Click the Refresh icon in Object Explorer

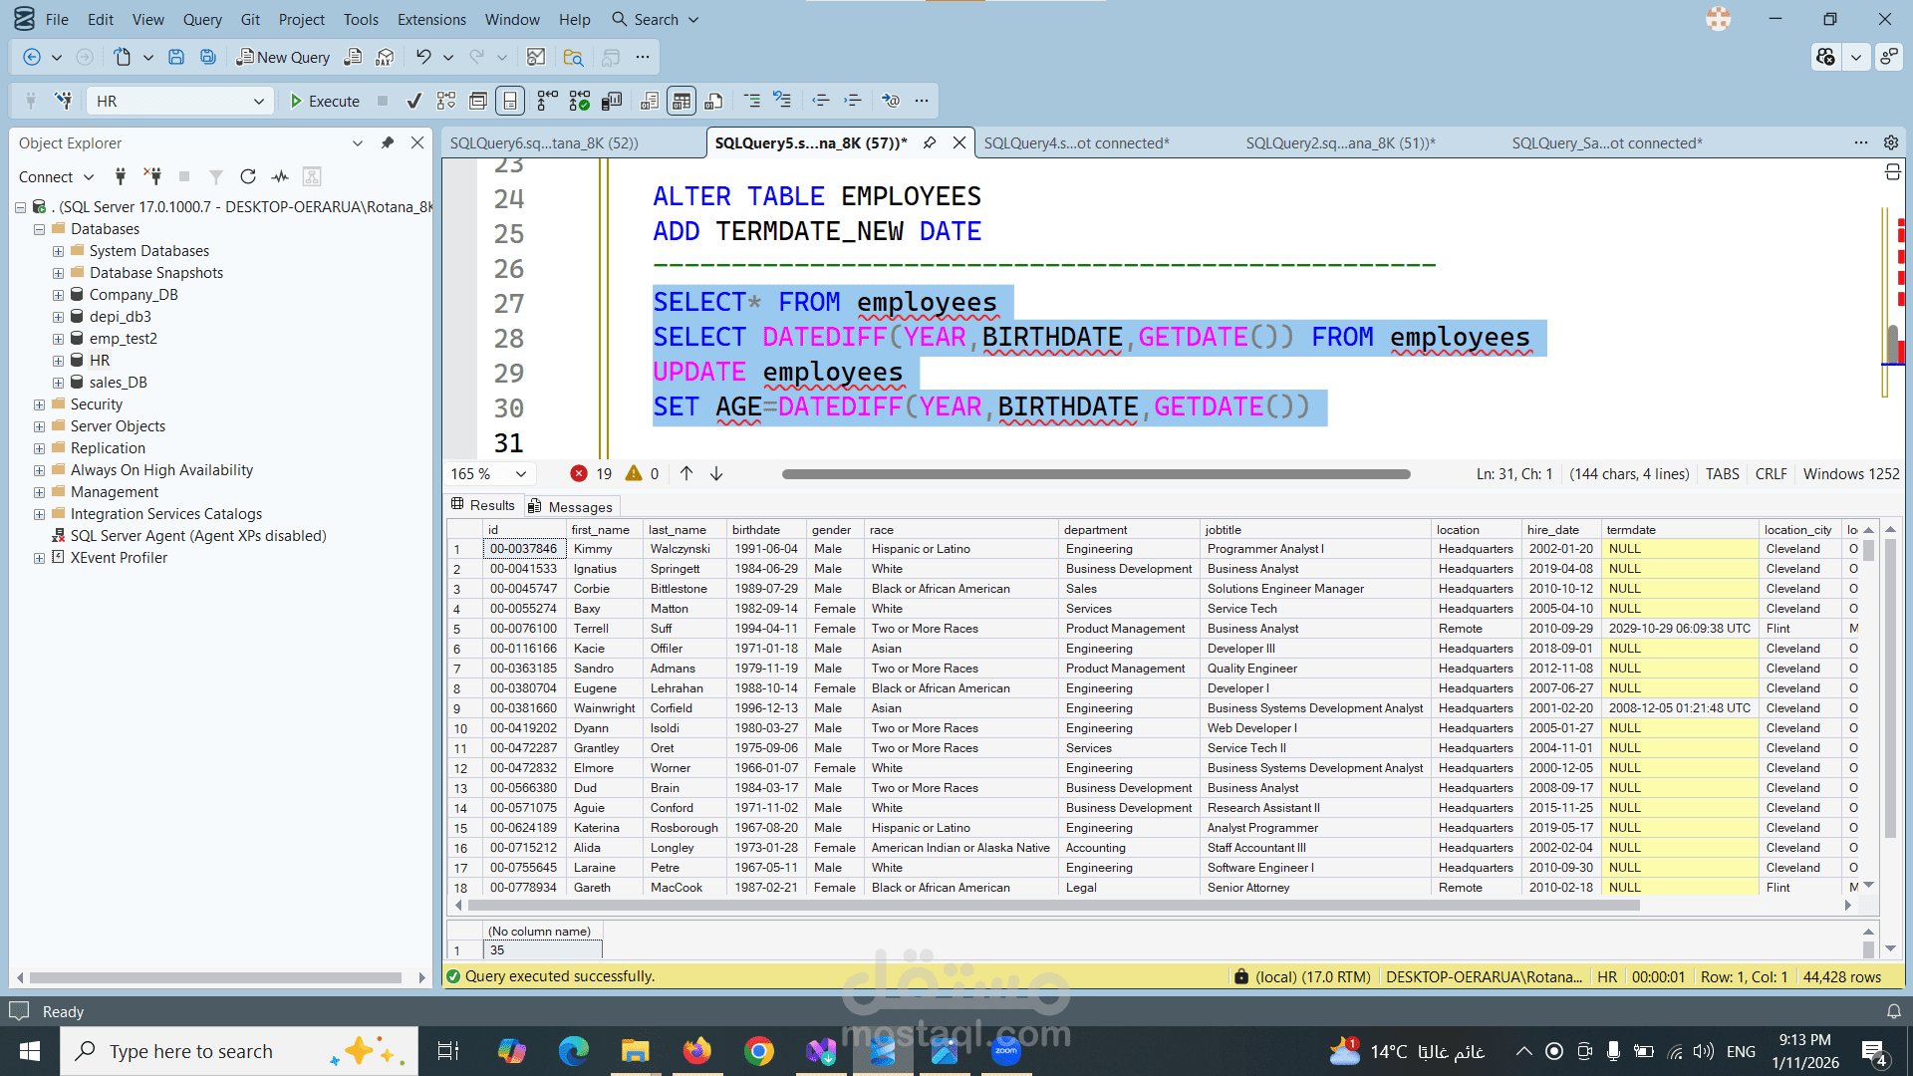point(248,176)
